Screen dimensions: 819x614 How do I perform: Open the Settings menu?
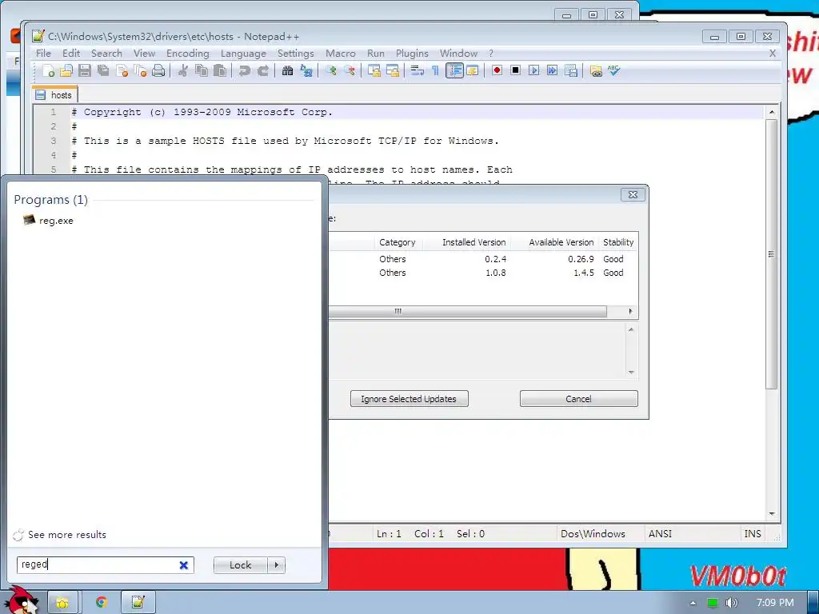coord(296,54)
